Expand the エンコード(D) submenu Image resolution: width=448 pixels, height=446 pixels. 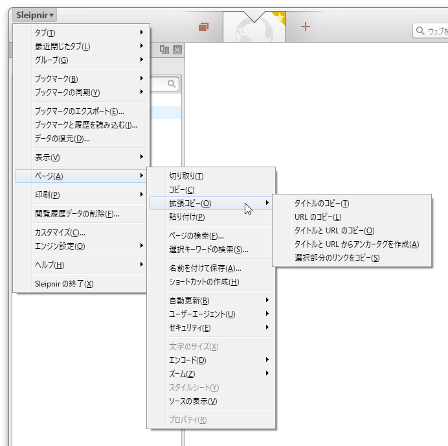pos(211,360)
